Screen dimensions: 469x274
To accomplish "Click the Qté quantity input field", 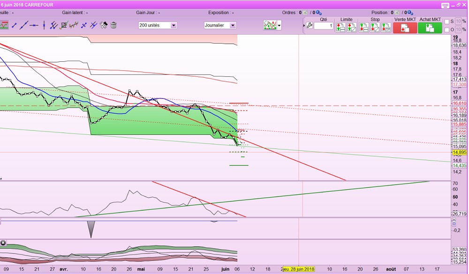I will (x=323, y=26).
